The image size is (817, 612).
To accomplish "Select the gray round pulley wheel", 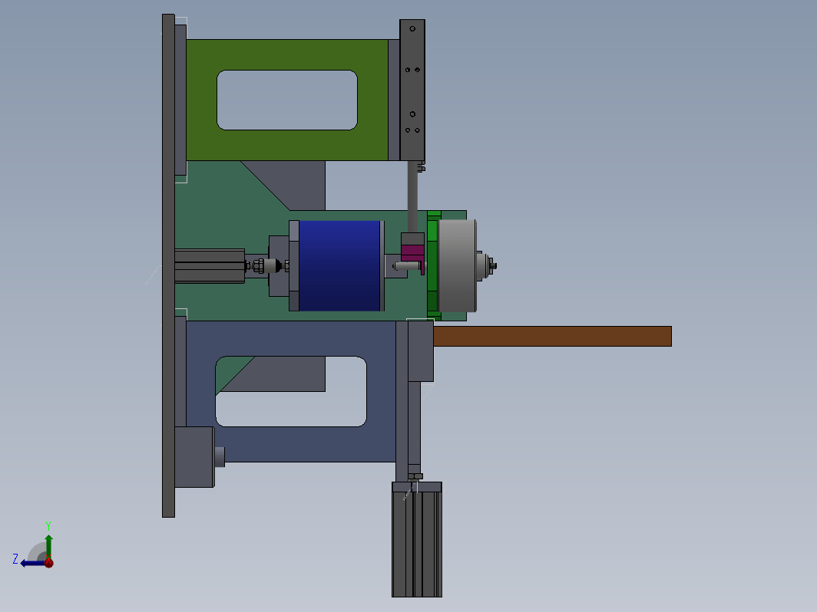I will 456,266.
